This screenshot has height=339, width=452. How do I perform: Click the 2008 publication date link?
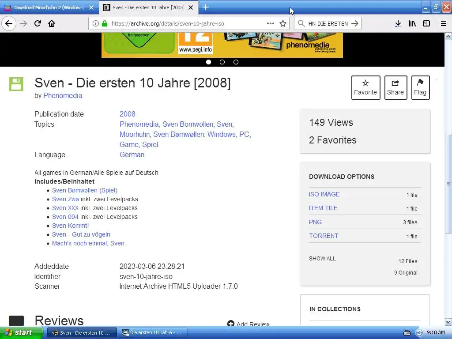point(128,114)
